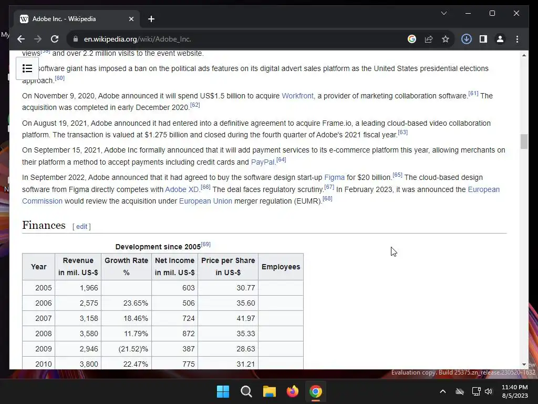This screenshot has width=538, height=404.
Task: Open Chrome profile menu
Action: [x=500, y=39]
